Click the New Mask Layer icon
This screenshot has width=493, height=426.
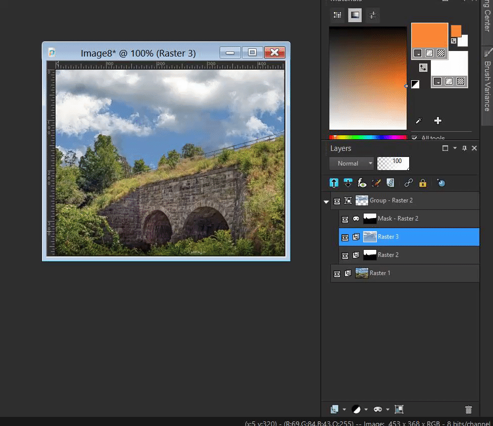(378, 409)
